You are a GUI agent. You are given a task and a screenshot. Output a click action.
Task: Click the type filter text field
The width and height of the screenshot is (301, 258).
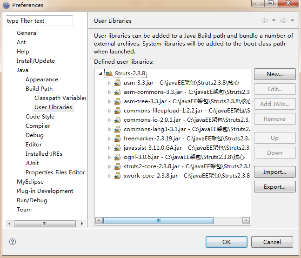click(x=39, y=21)
